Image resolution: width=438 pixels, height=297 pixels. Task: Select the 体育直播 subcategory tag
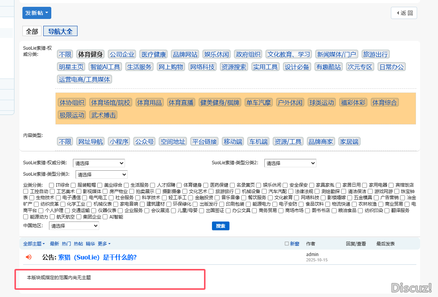click(x=181, y=102)
